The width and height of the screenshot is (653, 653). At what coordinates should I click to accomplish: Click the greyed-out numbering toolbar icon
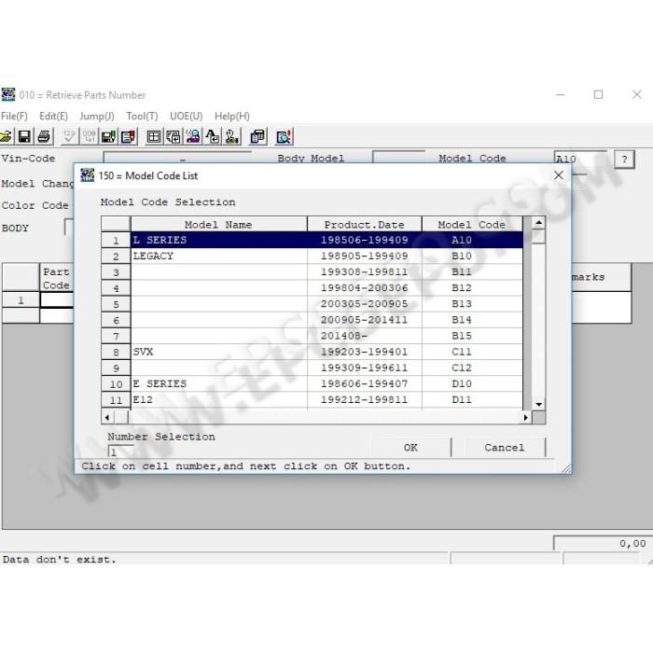[x=89, y=136]
